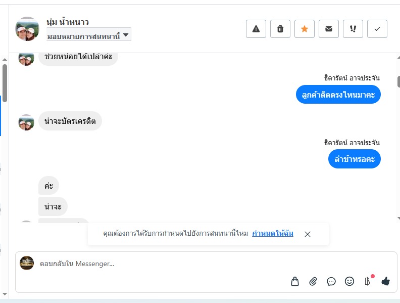Click the baht payment request icon
This screenshot has width=400, height=303.
pos(368,281)
